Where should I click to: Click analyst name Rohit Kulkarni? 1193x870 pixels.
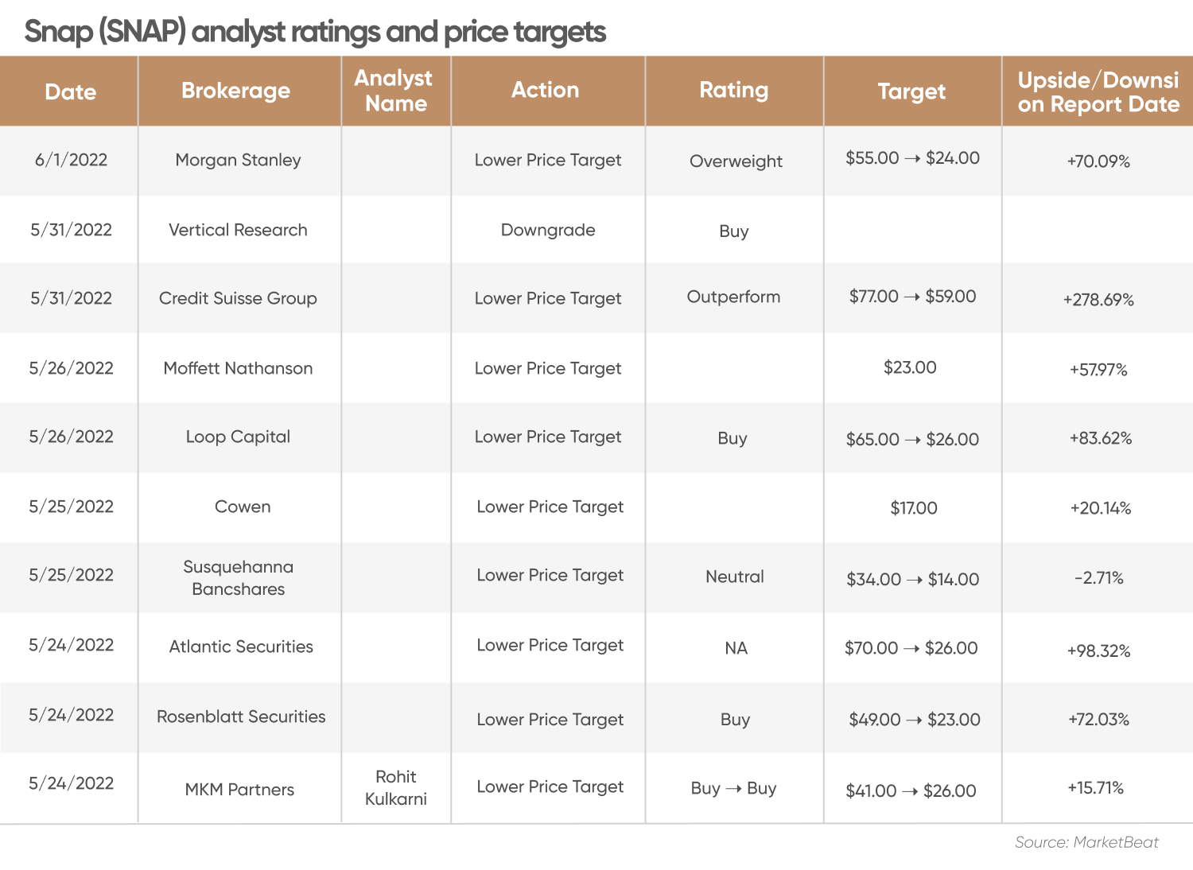[395, 787]
